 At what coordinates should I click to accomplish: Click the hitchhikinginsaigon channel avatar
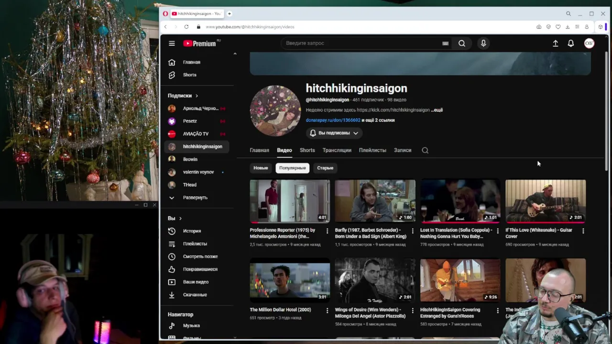tap(275, 110)
